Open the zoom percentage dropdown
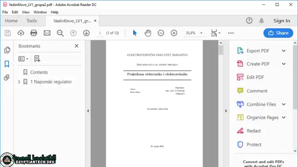298x167 pixels. 201,33
